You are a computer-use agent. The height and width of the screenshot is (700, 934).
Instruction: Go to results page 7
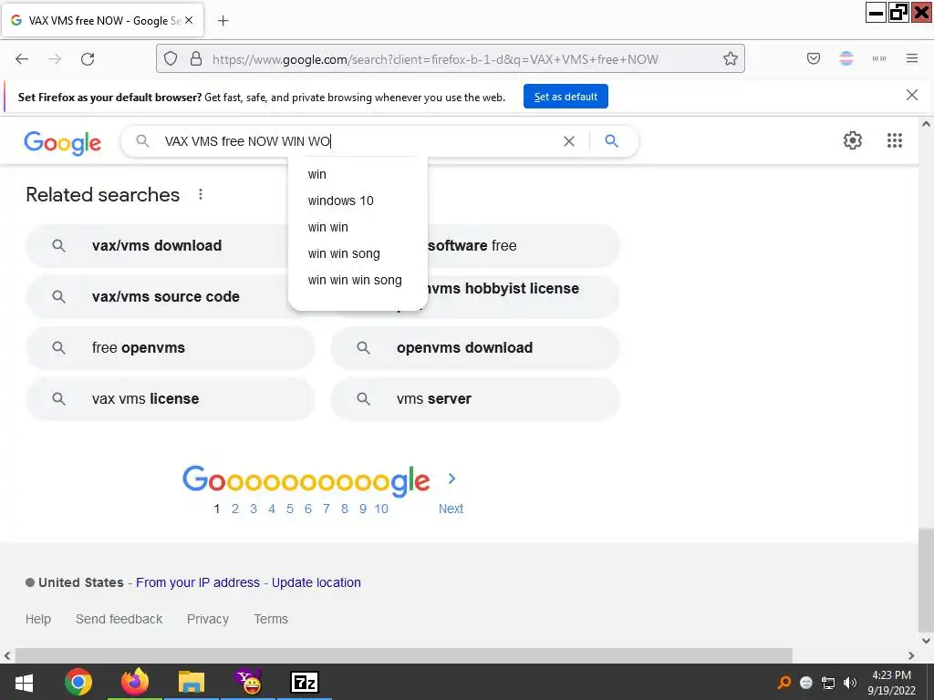326,509
